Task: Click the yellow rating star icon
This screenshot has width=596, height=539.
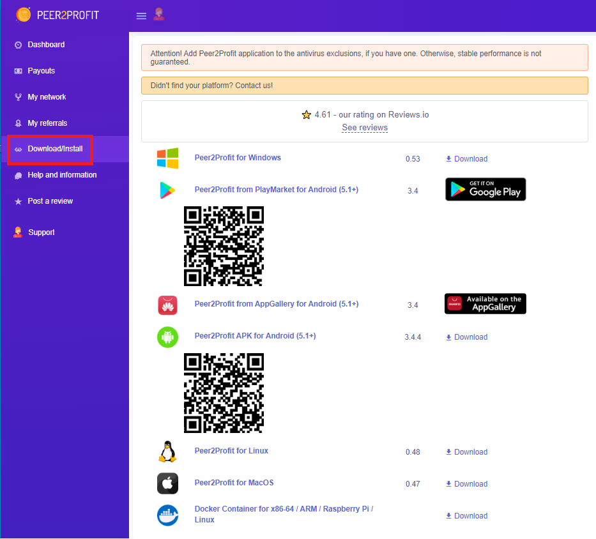Action: click(x=307, y=115)
